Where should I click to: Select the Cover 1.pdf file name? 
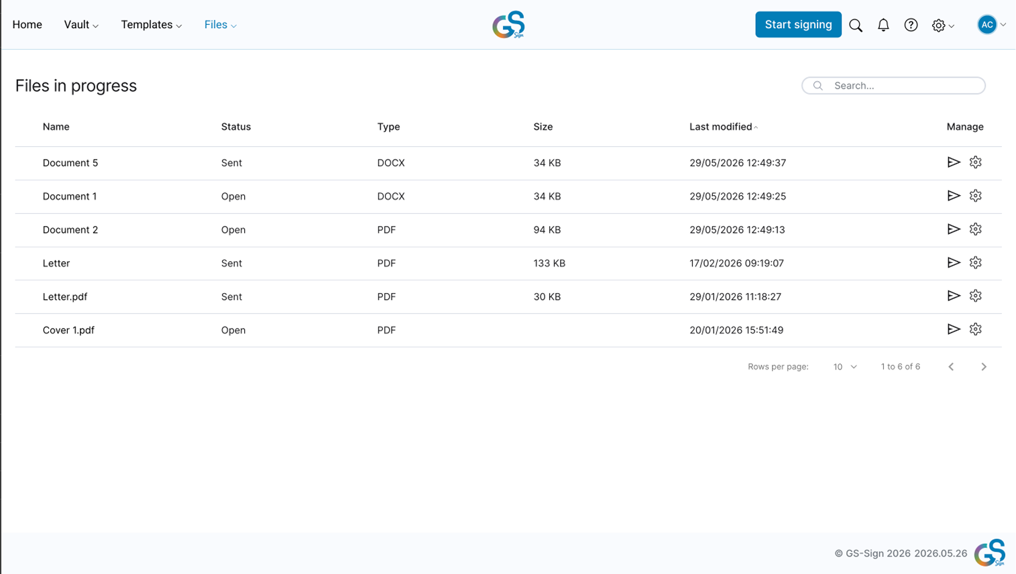click(x=68, y=330)
